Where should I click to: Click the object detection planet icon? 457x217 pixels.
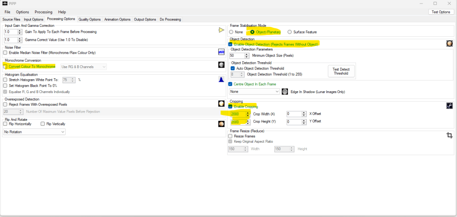coord(449,43)
